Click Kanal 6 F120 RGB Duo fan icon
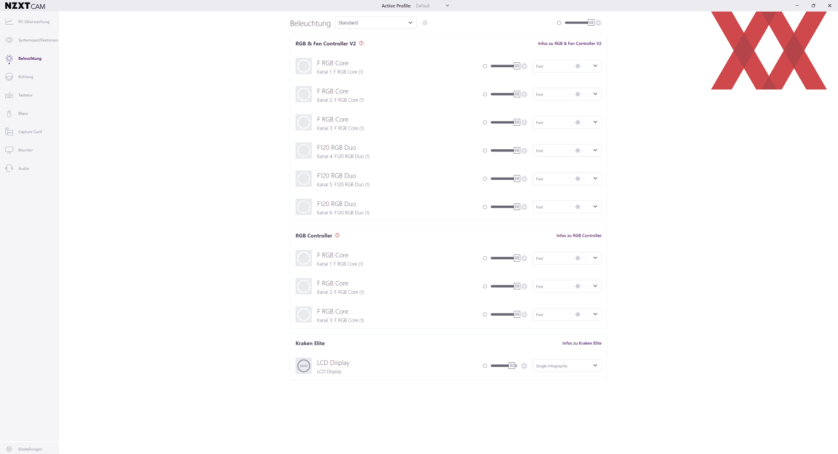Viewport: 838px width, 454px height. (x=304, y=207)
